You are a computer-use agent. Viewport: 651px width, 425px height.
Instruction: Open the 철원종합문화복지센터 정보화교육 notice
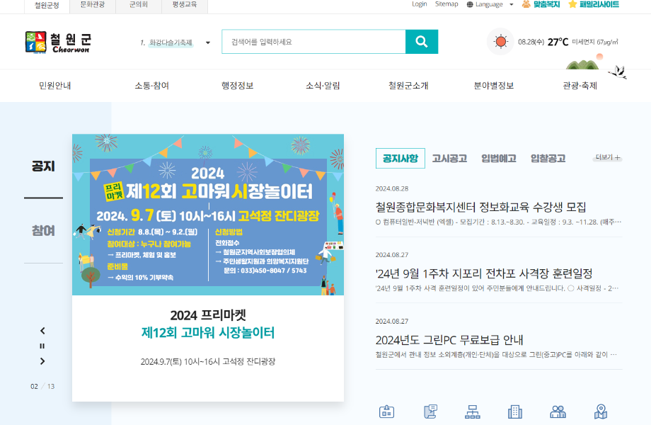click(480, 207)
